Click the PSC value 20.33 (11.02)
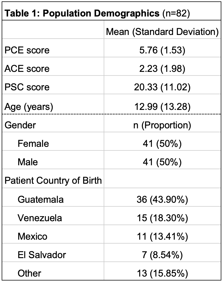The width and height of the screenshot is (223, 283). 162,87
